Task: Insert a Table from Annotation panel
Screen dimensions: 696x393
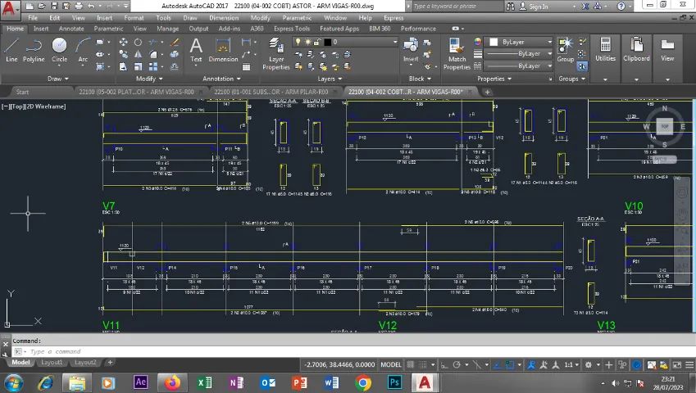Action: click(247, 67)
